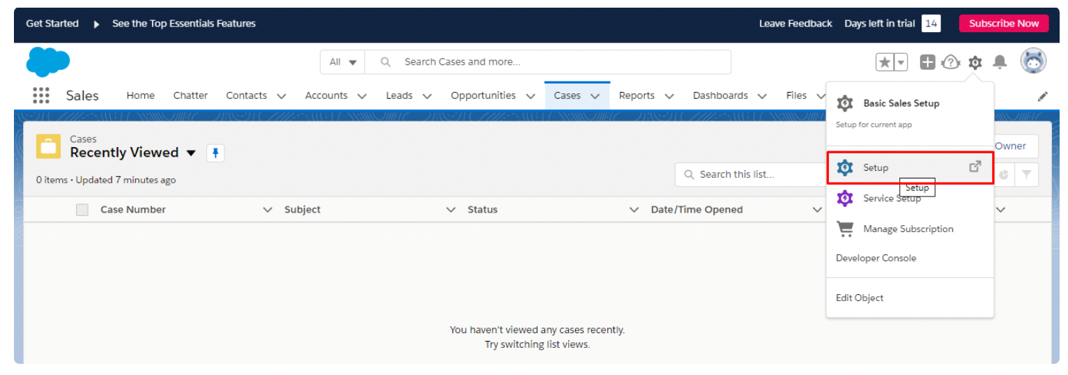Screen dimensions: 1068x375
Task: Select Setup from the gear menu
Action: 910,168
